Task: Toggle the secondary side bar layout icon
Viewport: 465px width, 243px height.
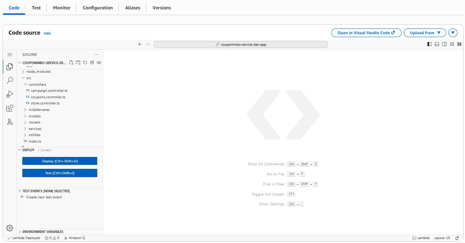Action: [444, 44]
